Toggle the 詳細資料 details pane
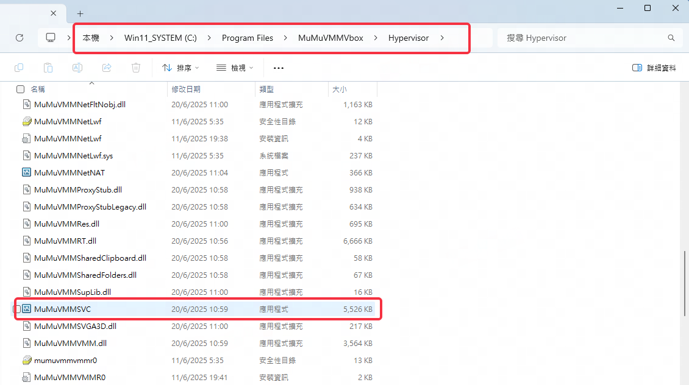Image resolution: width=689 pixels, height=385 pixels. coord(654,68)
